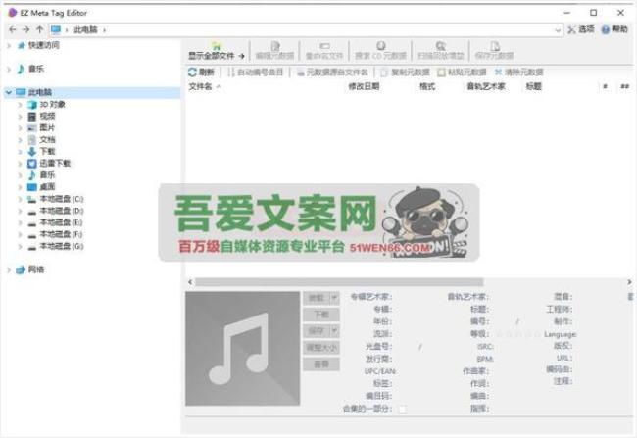This screenshot has height=438, width=637.
Task: Expand the 本地磁盘 (D:) node chevron
Action: pos(20,211)
